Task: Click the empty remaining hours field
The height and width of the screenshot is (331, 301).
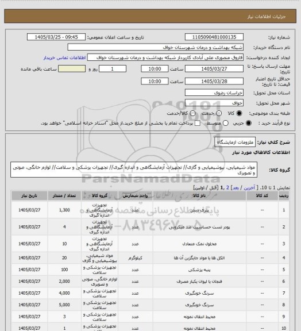Action: [72, 69]
